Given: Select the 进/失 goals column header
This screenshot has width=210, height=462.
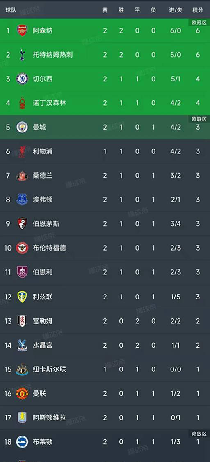Looking at the screenshot, I should tap(176, 10).
